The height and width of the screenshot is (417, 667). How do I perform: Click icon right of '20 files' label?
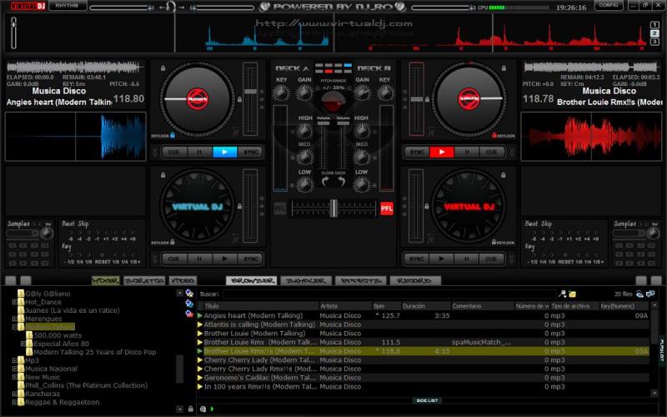point(639,294)
